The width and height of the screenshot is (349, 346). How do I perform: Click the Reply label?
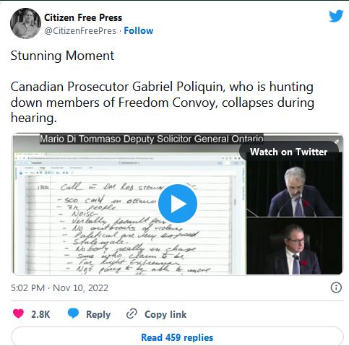coord(98,314)
